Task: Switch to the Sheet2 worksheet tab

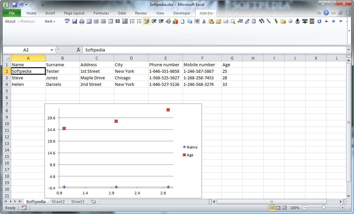Action: 58,202
